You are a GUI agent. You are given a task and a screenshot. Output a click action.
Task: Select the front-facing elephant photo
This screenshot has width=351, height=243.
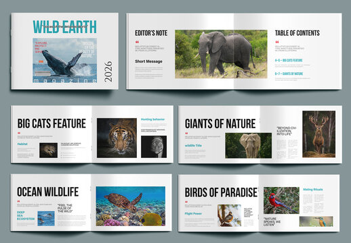(x=249, y=145)
